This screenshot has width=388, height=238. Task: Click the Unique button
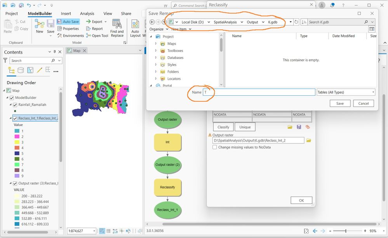pos(245,127)
